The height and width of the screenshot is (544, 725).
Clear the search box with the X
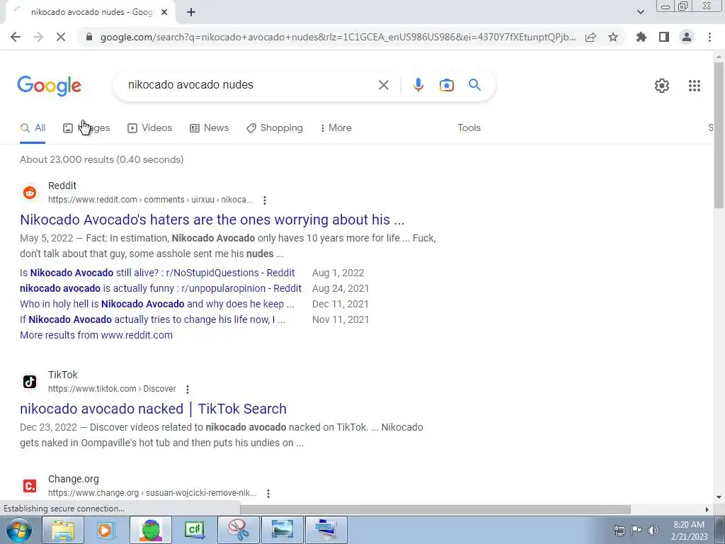click(383, 85)
